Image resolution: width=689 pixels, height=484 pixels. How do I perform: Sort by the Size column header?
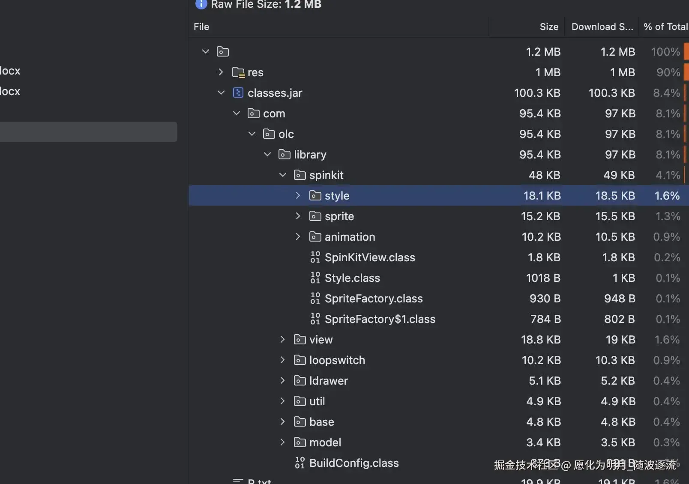coord(548,27)
